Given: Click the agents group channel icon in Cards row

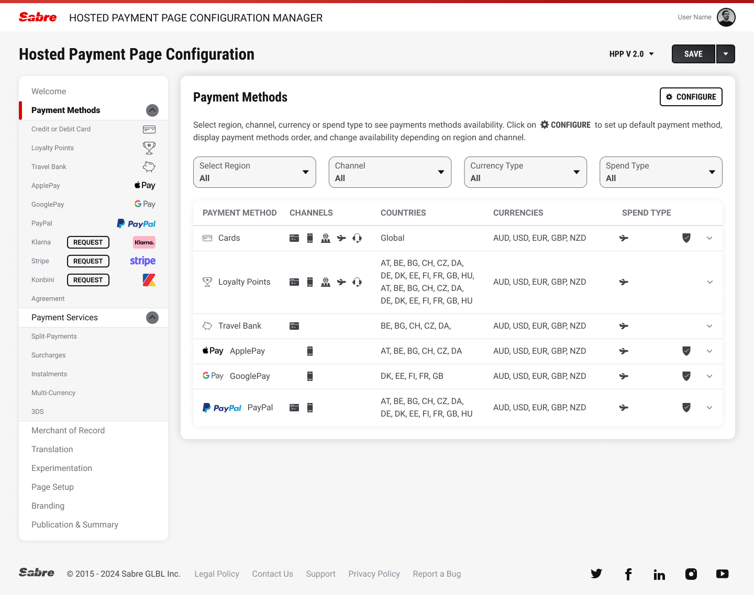Looking at the screenshot, I should 326,238.
